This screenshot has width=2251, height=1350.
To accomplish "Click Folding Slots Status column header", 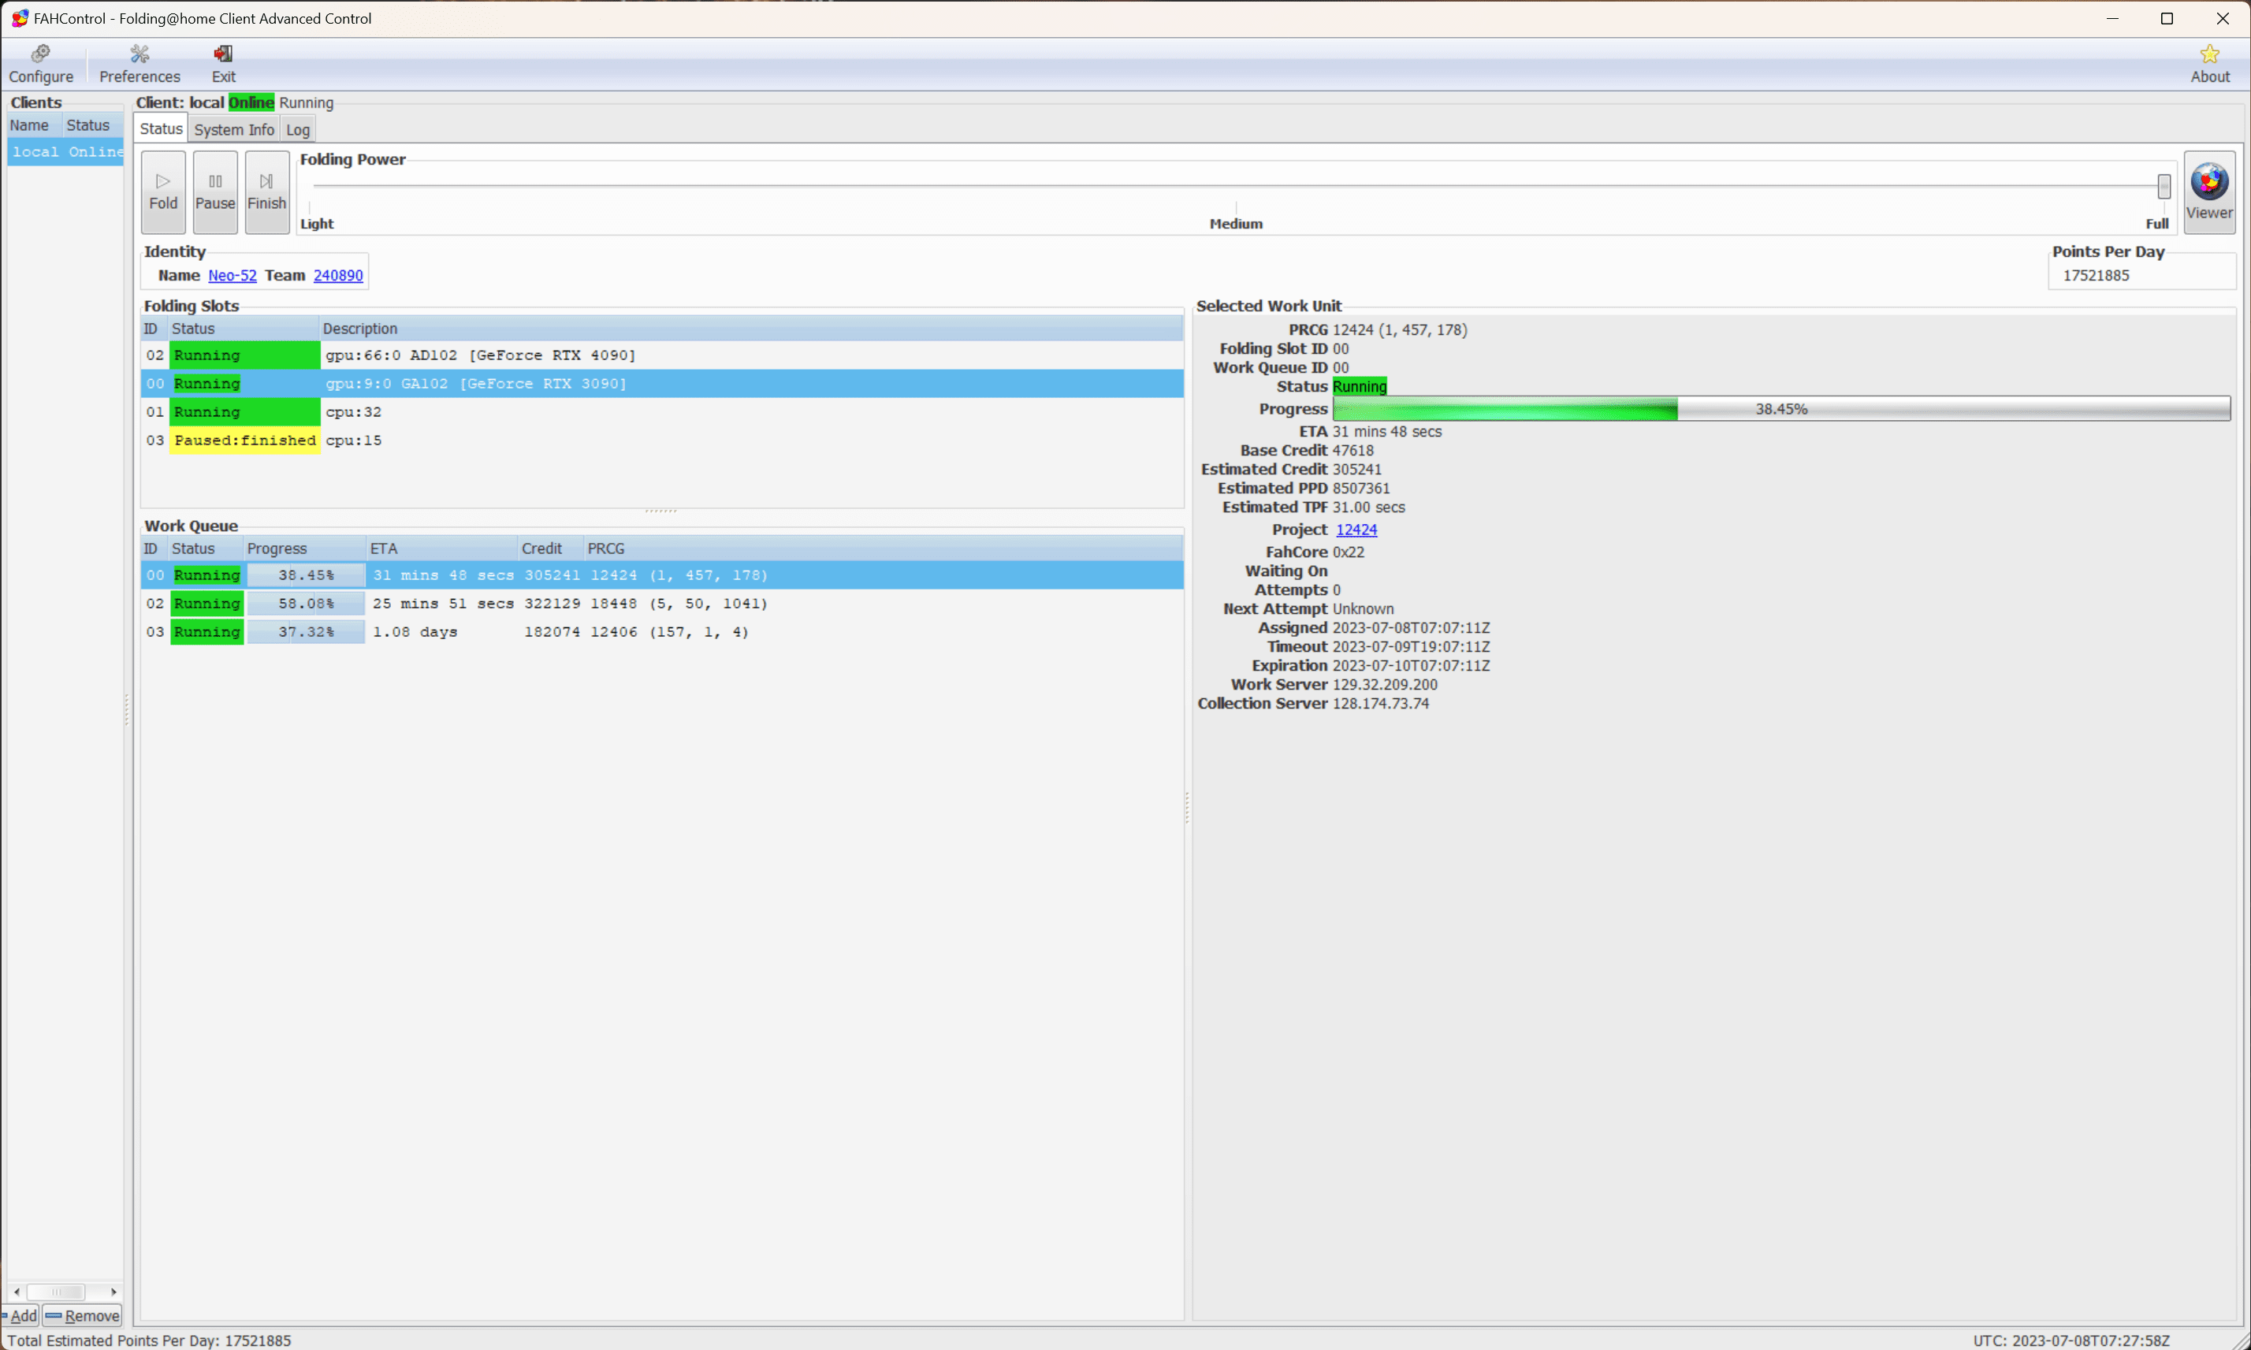I will tap(244, 329).
